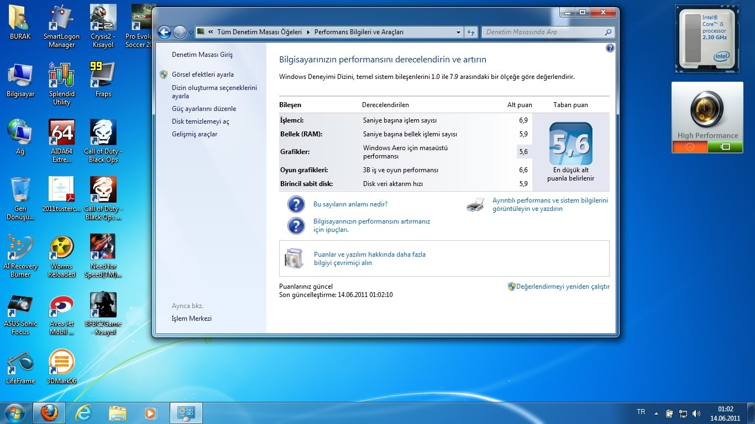Show hidden tray icons arrow
The image size is (755, 424).
656,413
